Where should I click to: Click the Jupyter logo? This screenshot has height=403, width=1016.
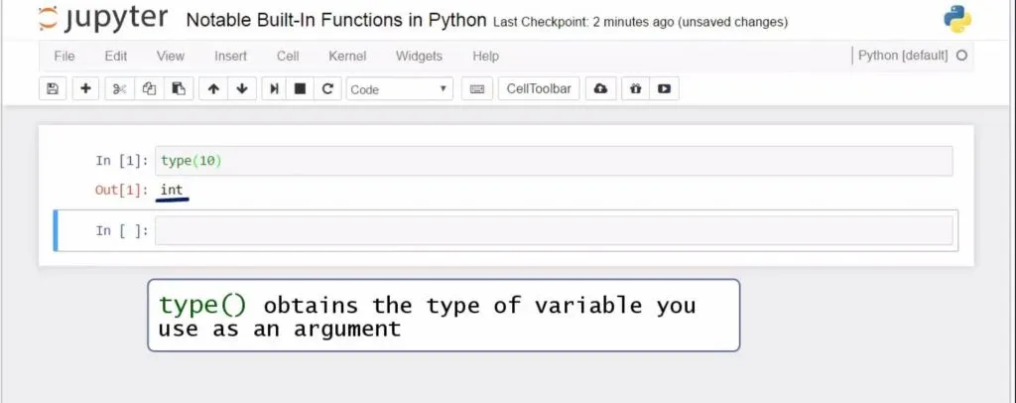tap(103, 20)
